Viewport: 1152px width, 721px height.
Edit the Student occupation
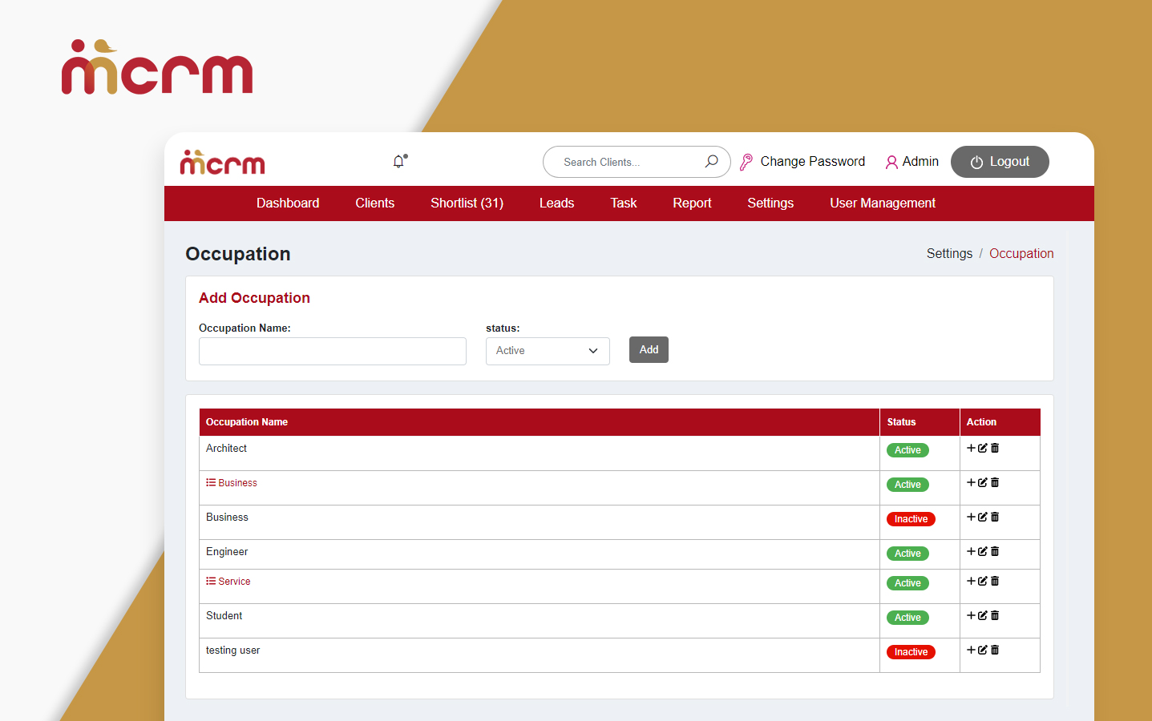983,615
